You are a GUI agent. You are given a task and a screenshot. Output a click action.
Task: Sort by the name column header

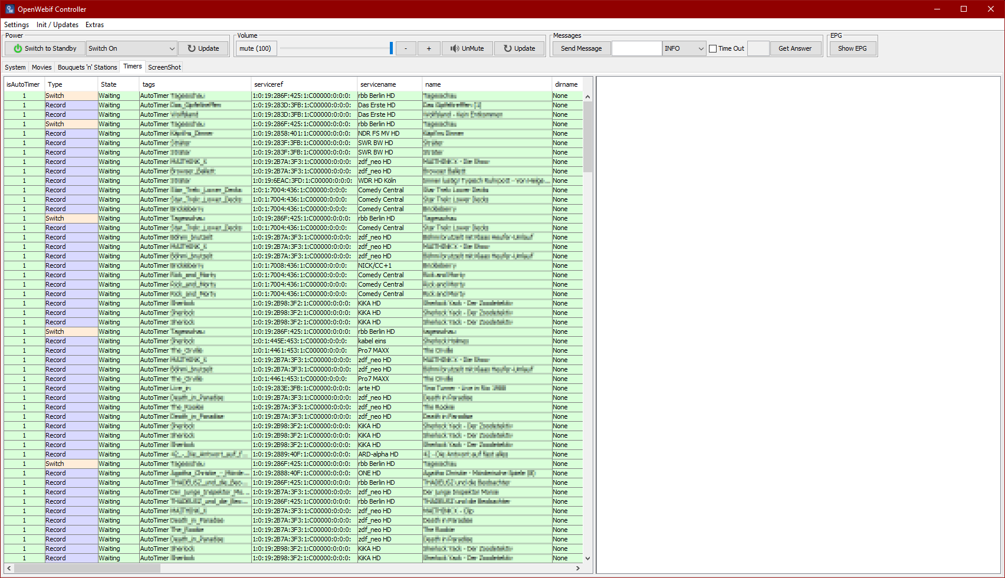[x=487, y=84]
